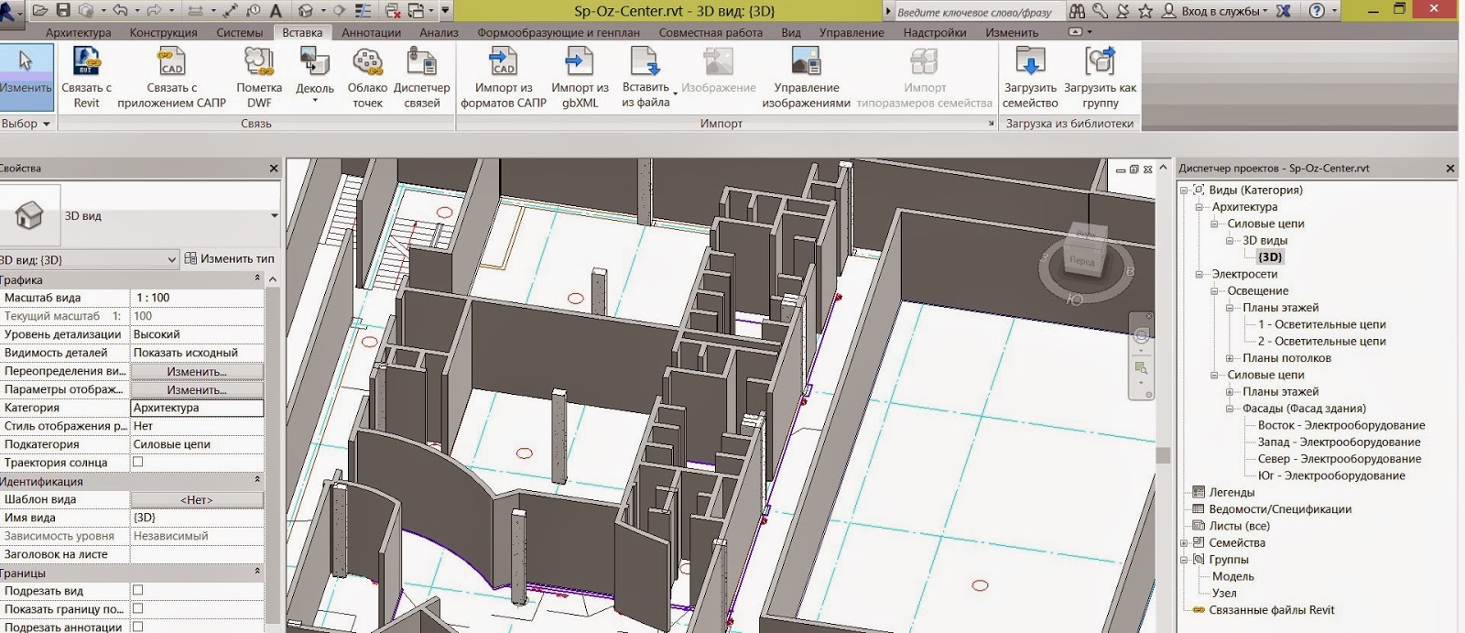Click Управление изображениями

point(807,78)
